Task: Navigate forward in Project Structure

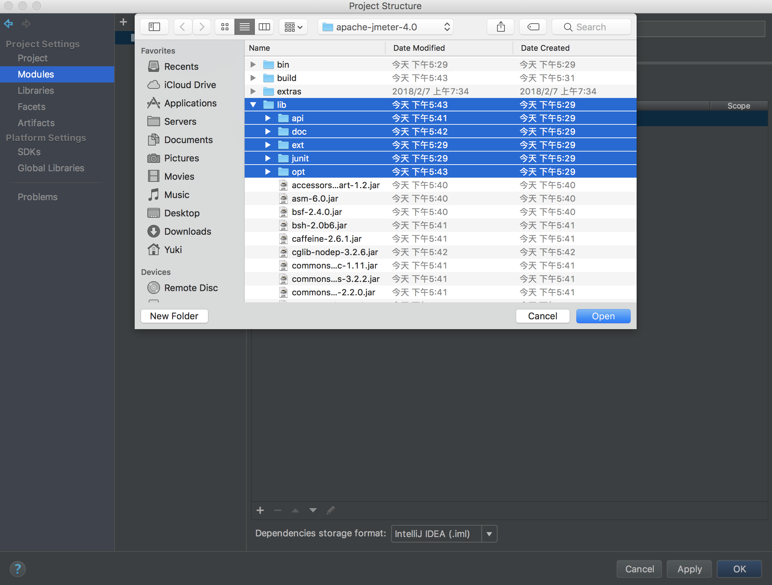Action: [x=26, y=24]
